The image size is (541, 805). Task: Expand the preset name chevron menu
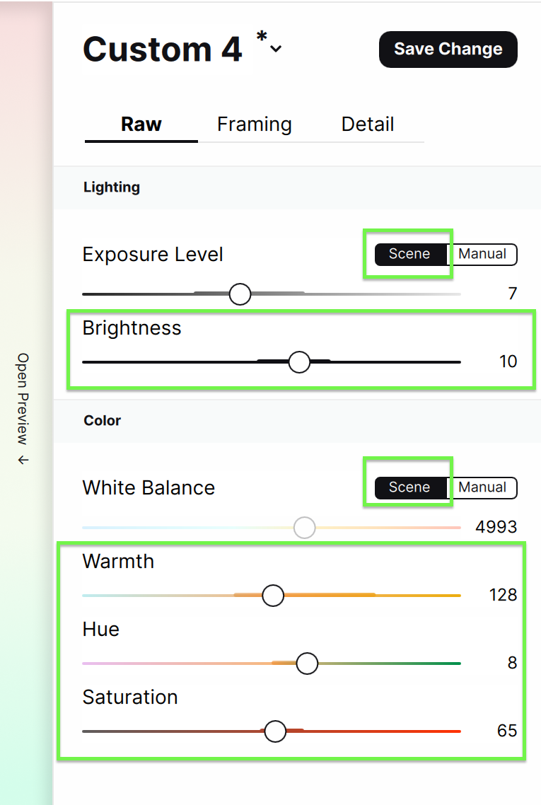(x=274, y=48)
